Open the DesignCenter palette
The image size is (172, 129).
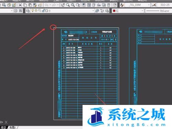[89, 5]
